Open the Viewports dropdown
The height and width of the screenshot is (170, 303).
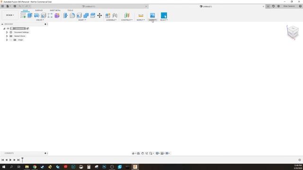point(168,153)
